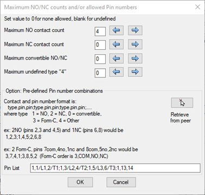This screenshot has width=205, height=195.
Task: Click the Maximum NC contact count field
Action: tap(100, 45)
